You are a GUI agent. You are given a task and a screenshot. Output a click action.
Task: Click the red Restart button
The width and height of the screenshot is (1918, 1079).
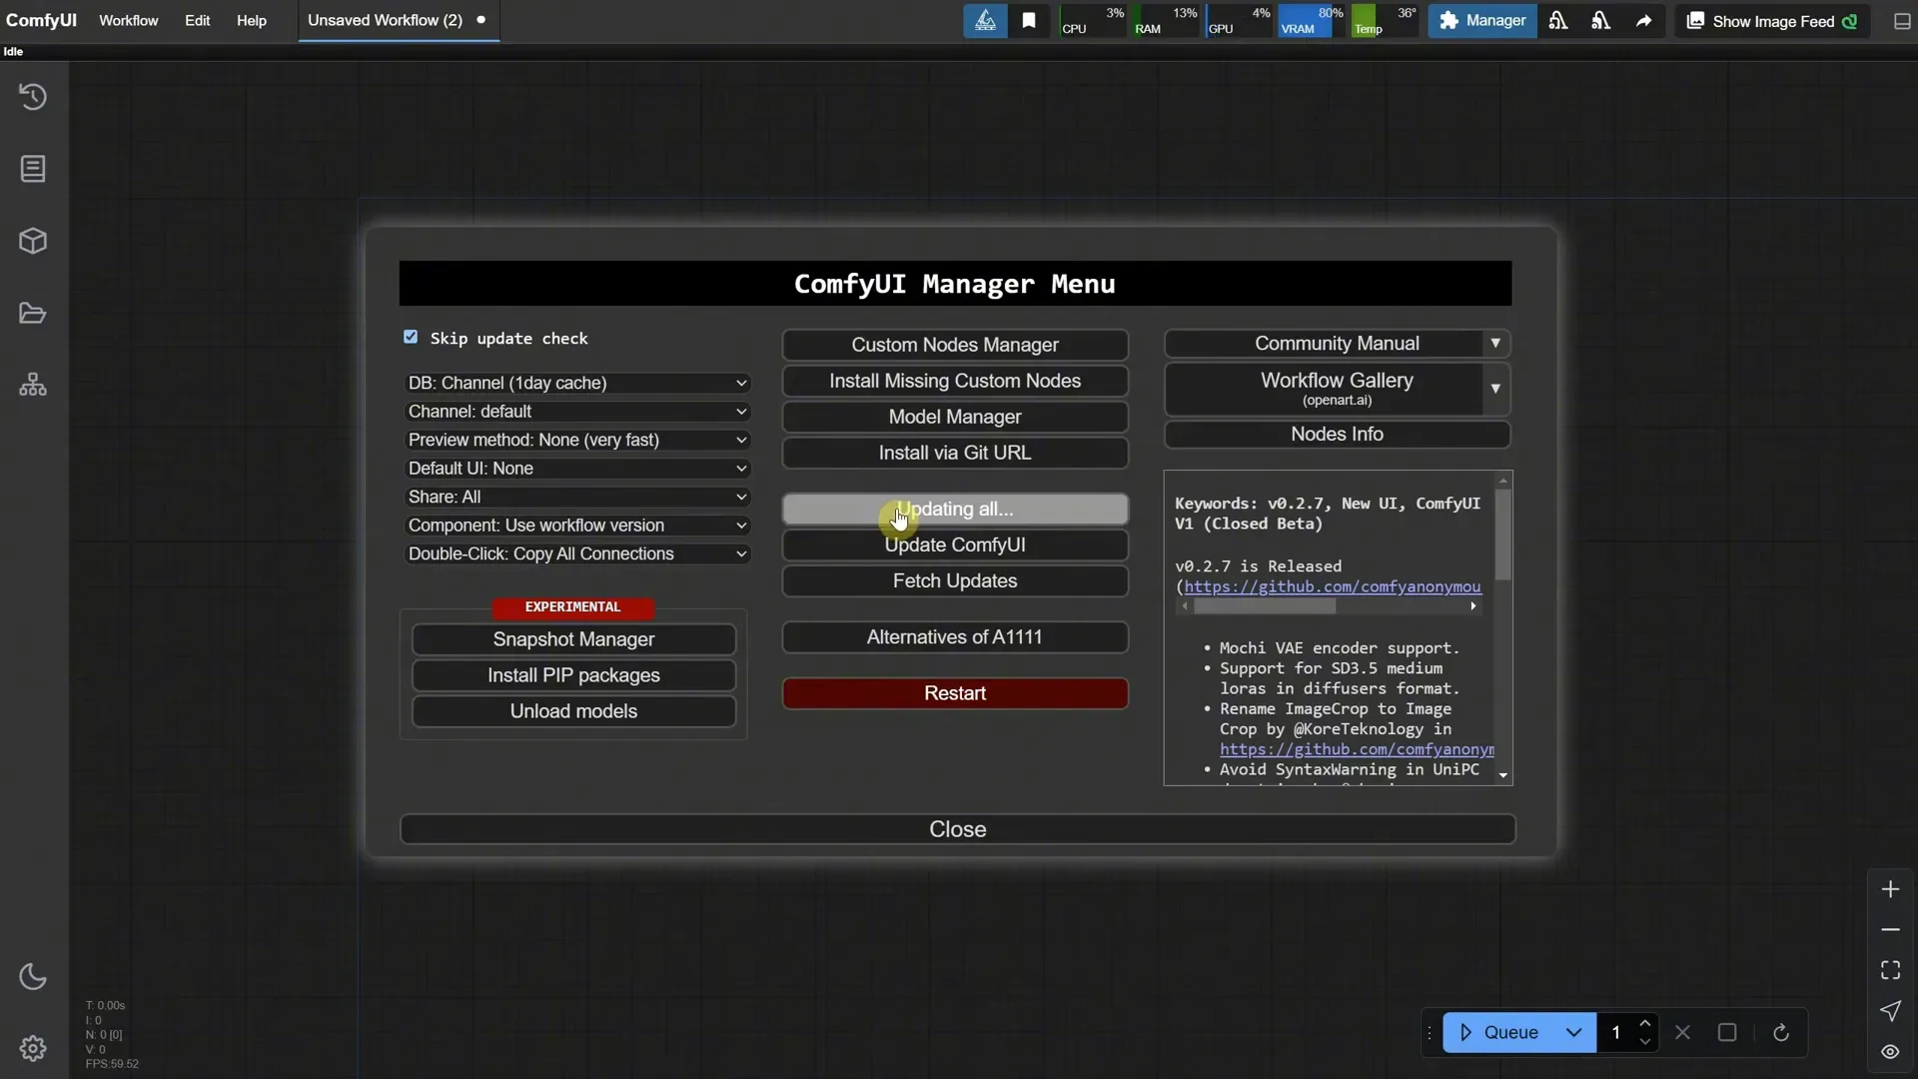(954, 693)
